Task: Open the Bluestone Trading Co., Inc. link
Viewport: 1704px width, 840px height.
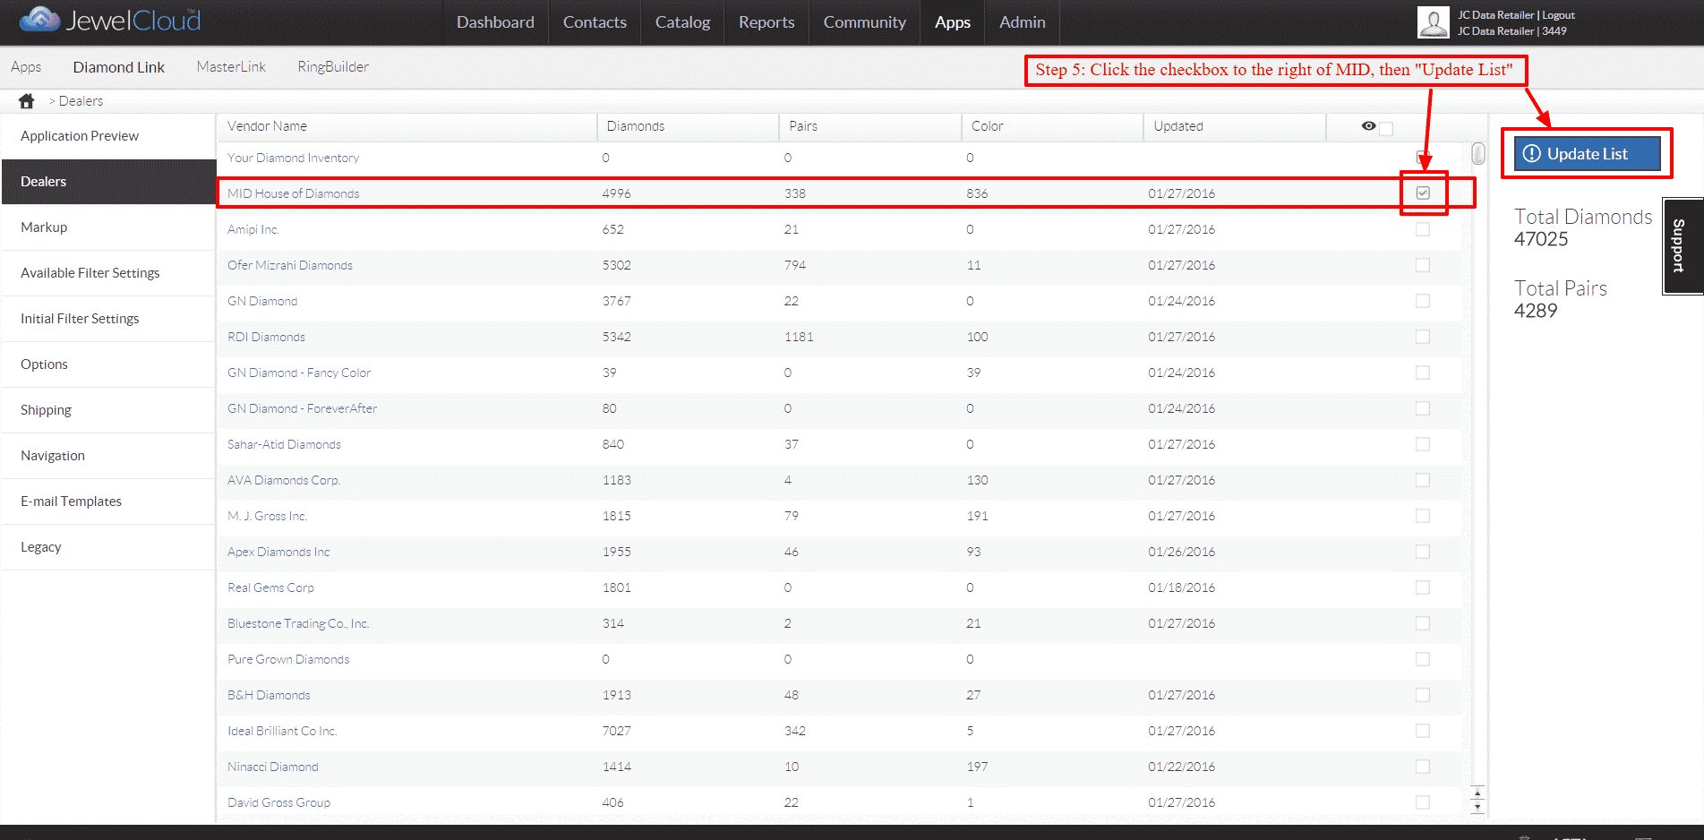Action: (x=298, y=623)
